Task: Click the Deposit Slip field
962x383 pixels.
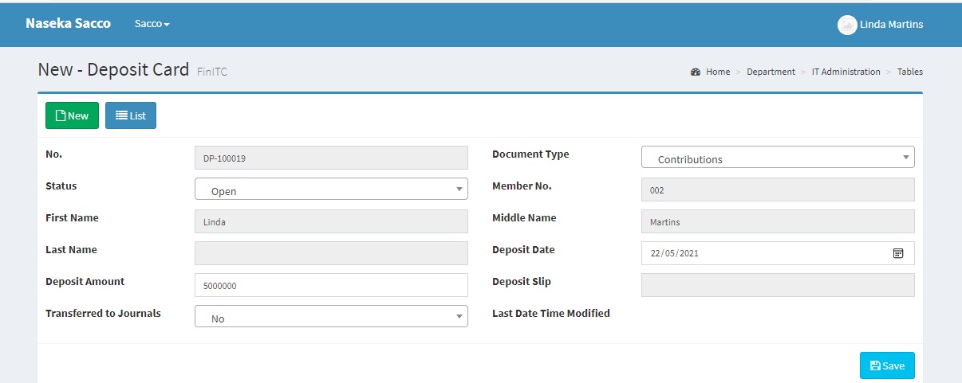Action: (778, 285)
